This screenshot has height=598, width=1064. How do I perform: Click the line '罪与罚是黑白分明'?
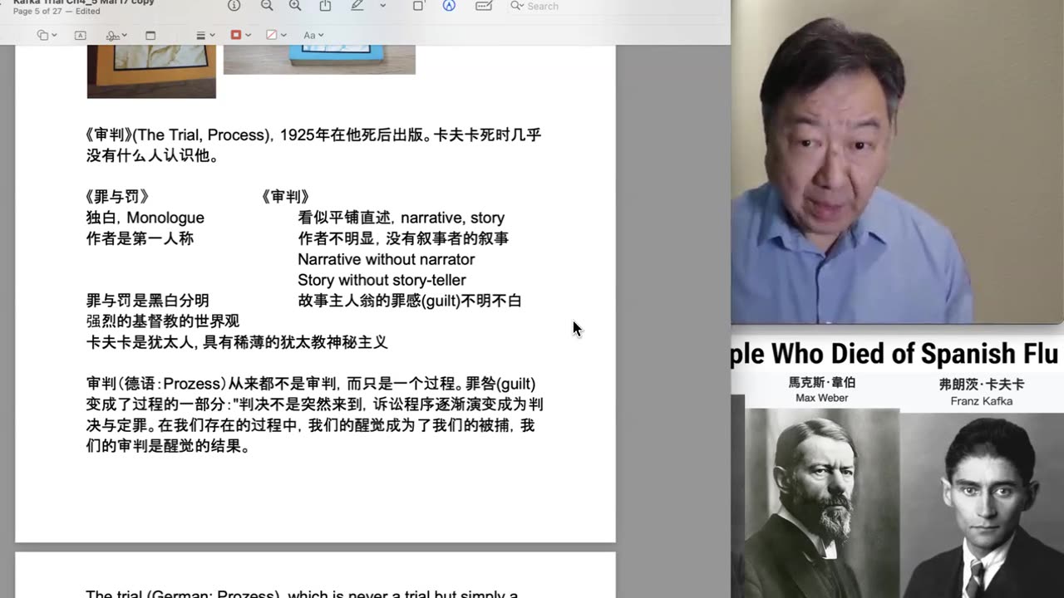(148, 301)
